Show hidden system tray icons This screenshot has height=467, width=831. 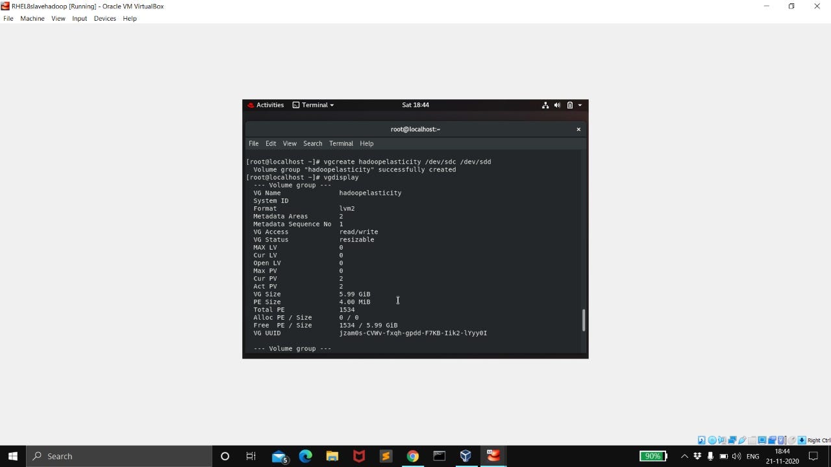pos(684,456)
